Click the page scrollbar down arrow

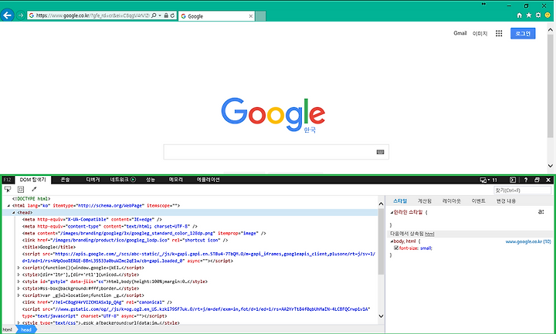click(x=551, y=165)
